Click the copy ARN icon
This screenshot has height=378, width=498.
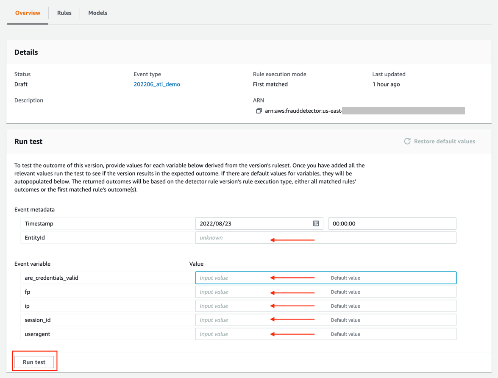point(259,111)
